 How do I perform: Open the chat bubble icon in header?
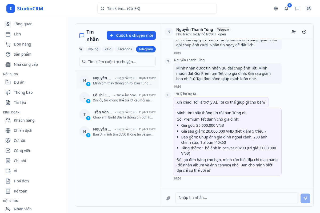[x=297, y=9]
